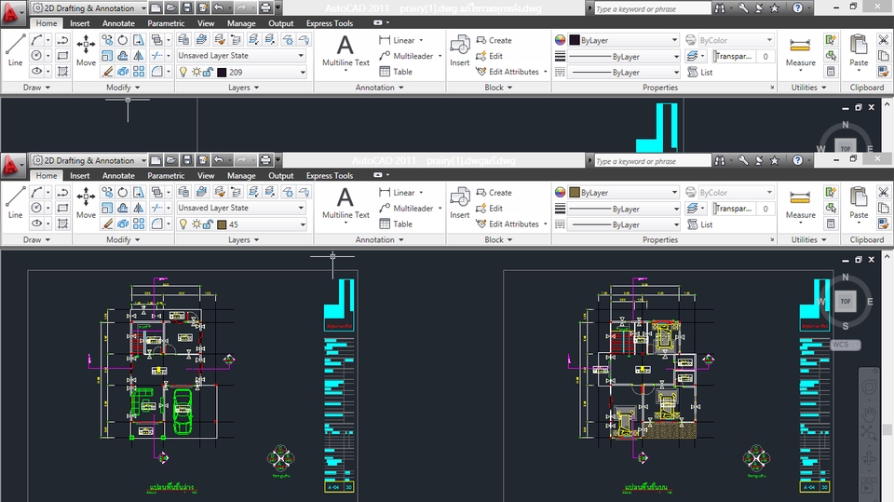Click the Array tool in lower window
Screen dimensions: 894x502
pyautogui.click(x=139, y=224)
